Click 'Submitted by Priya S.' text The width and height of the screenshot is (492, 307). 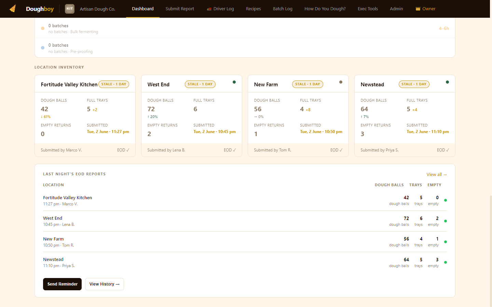[380, 150]
